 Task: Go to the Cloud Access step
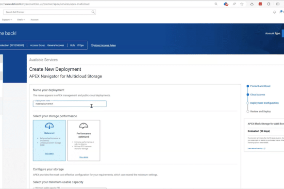point(258,94)
